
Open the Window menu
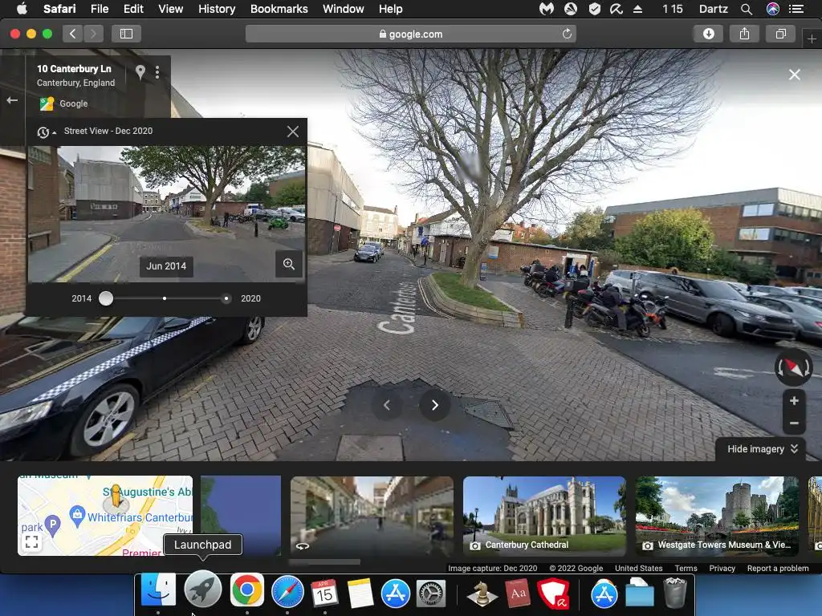(344, 9)
